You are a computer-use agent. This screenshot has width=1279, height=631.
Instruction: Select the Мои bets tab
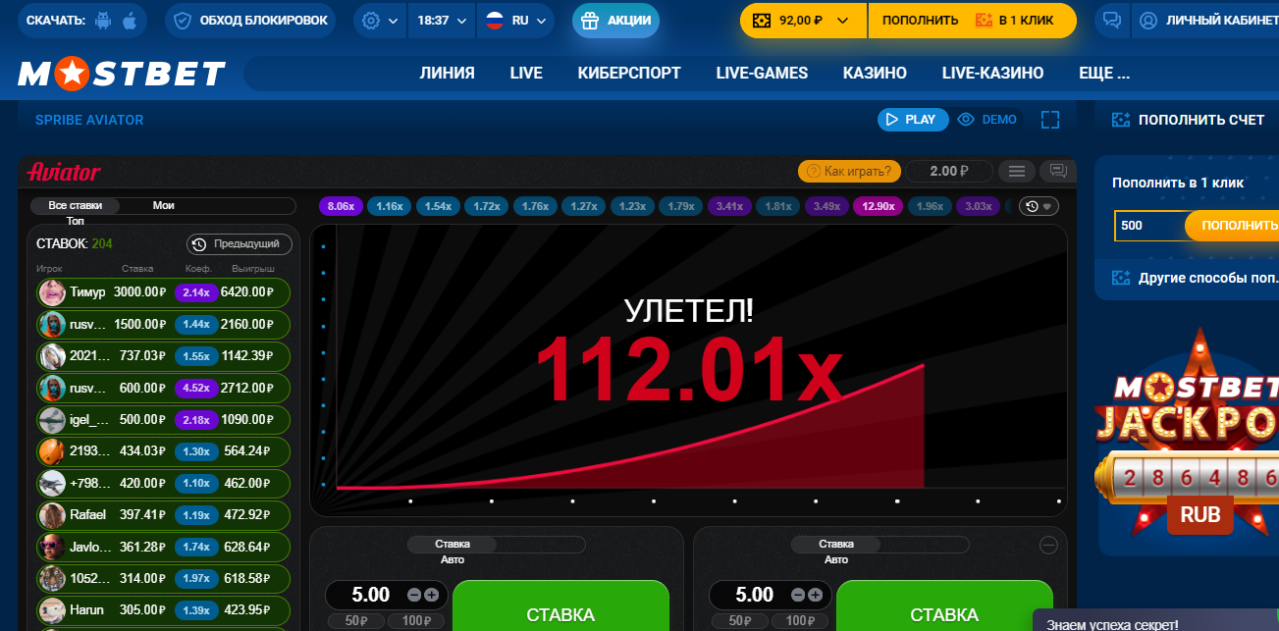164,206
